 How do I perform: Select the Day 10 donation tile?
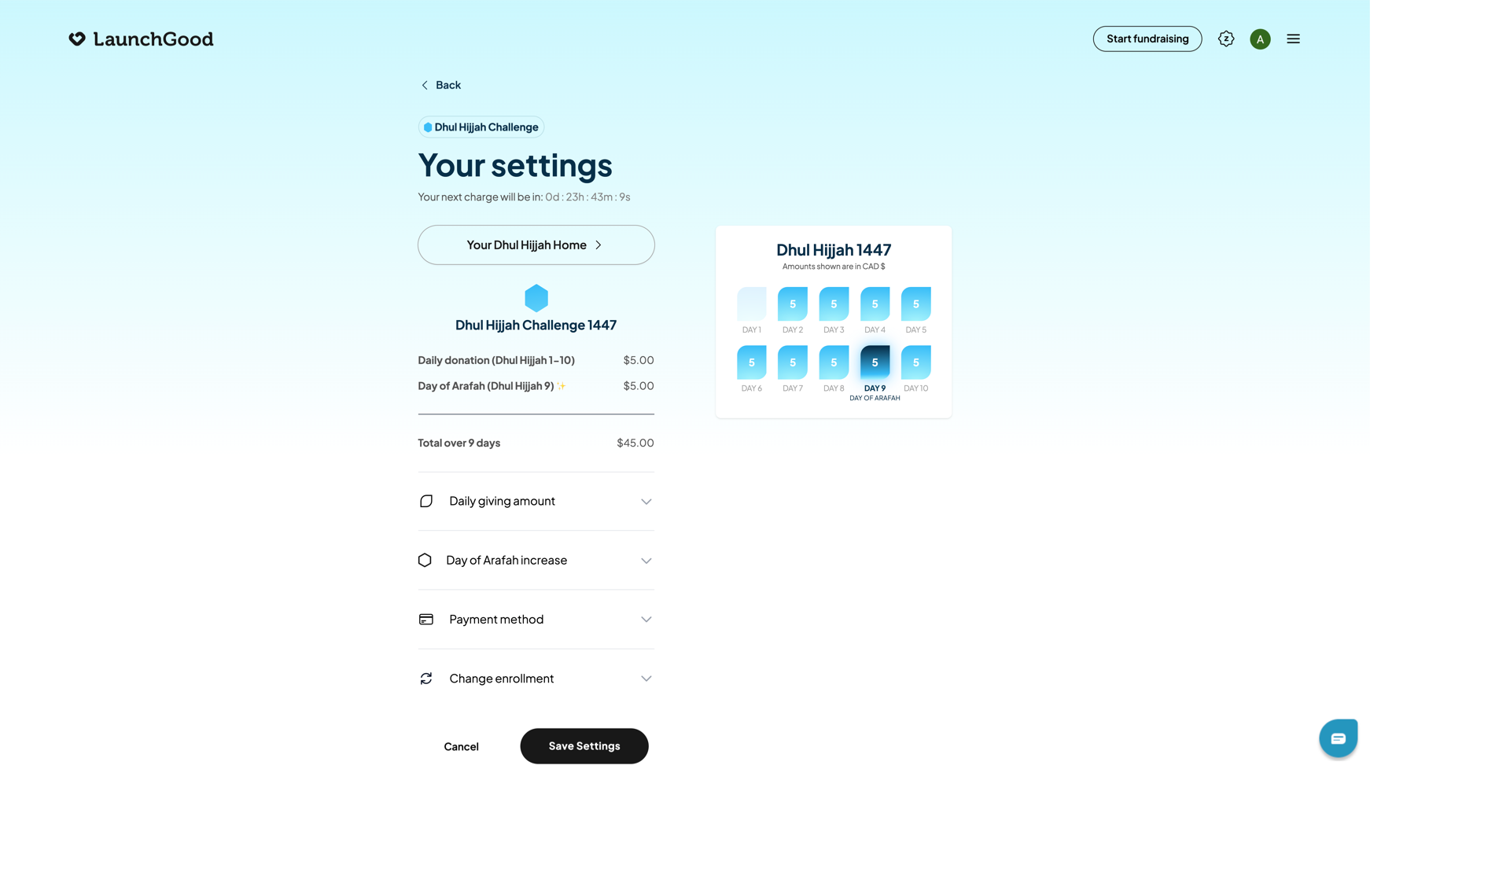(x=916, y=362)
